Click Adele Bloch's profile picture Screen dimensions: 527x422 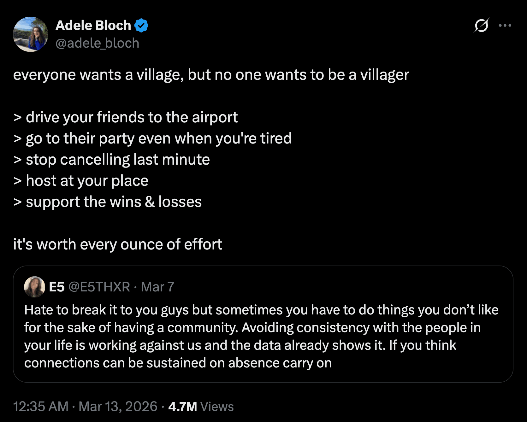[x=30, y=34]
